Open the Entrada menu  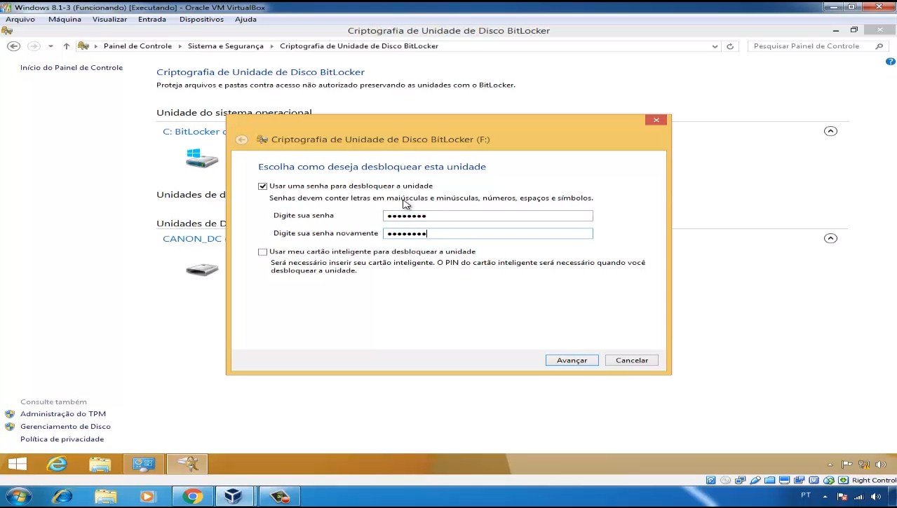point(152,20)
